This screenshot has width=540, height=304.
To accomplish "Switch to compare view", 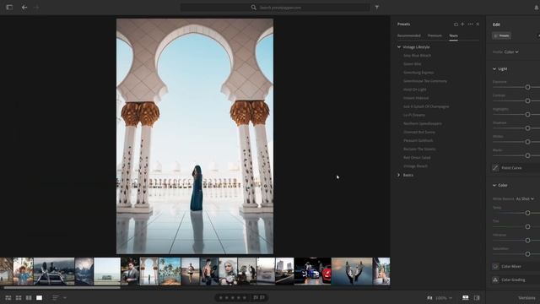I will [x=29, y=297].
